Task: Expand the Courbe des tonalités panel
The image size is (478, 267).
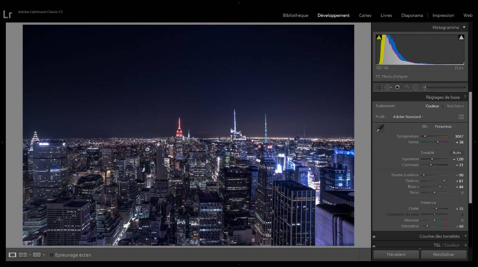Action: (x=465, y=236)
